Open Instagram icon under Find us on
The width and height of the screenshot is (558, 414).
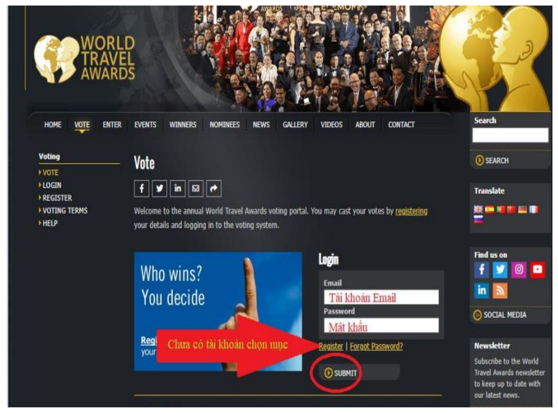(519, 270)
